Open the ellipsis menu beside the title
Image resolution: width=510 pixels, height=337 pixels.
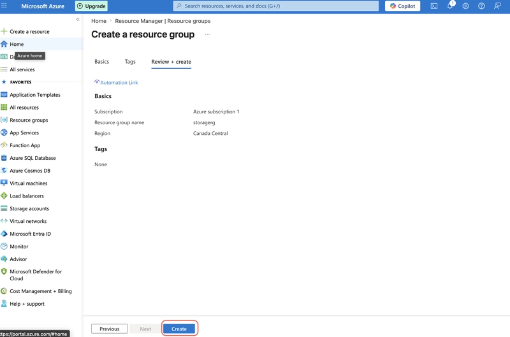pos(207,34)
